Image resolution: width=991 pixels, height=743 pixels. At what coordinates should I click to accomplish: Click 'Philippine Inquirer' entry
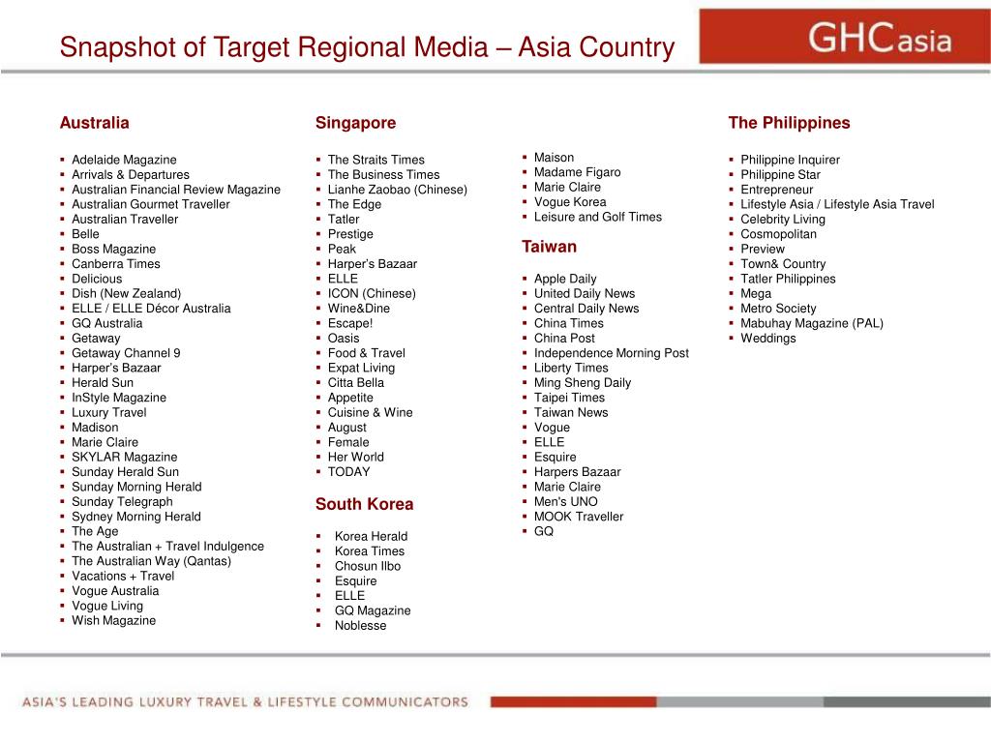790,160
